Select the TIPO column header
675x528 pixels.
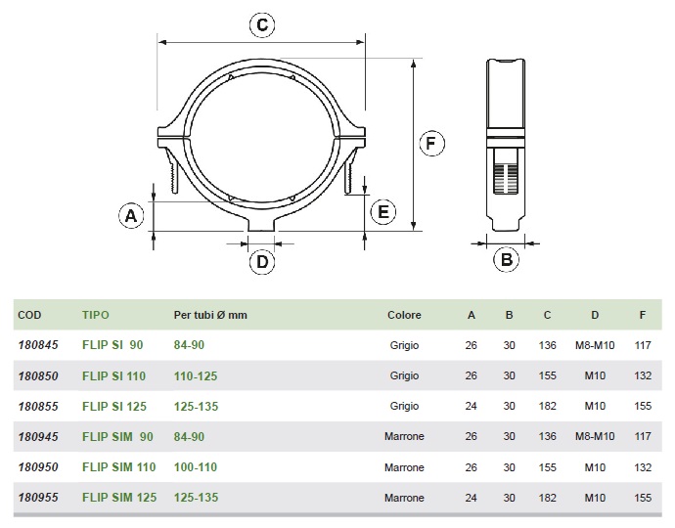96,316
